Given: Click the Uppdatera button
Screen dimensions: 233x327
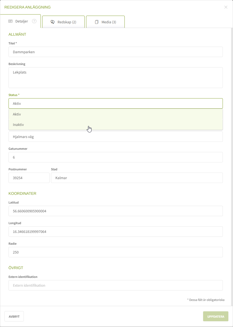Looking at the screenshot, I should [x=215, y=316].
